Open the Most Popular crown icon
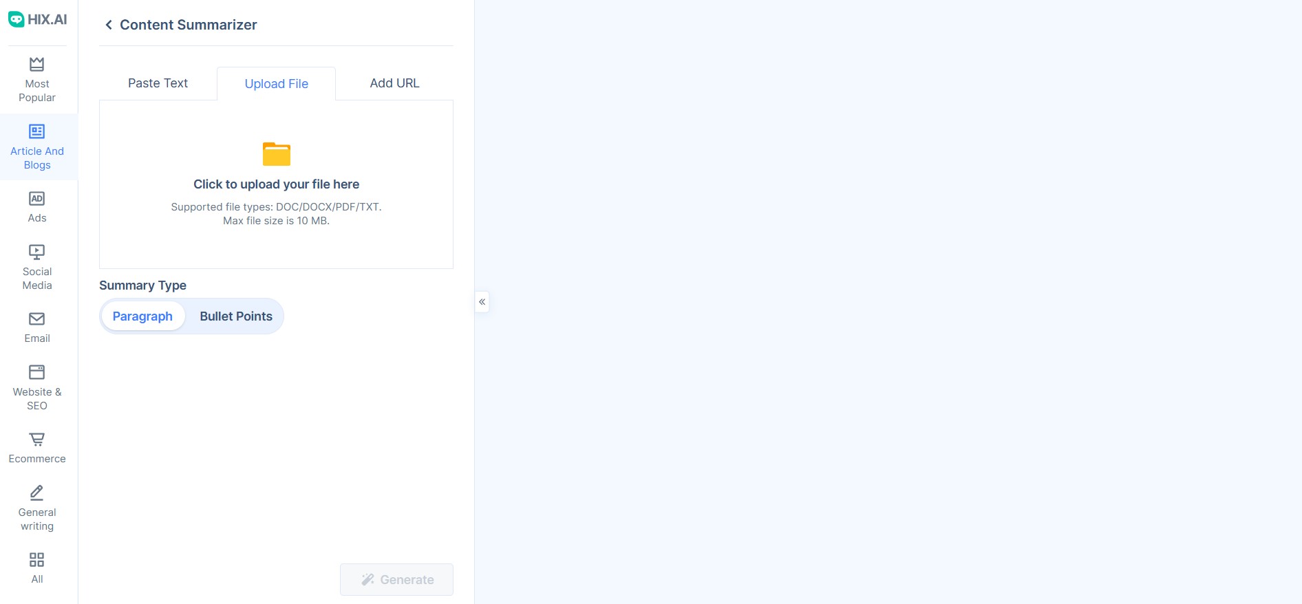 point(37,64)
